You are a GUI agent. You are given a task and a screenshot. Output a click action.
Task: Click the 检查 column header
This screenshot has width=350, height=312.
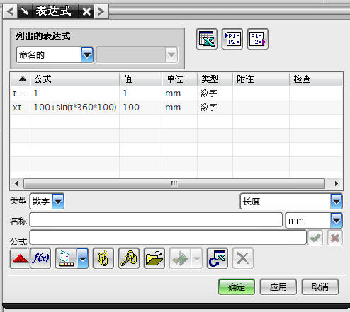[x=316, y=79]
